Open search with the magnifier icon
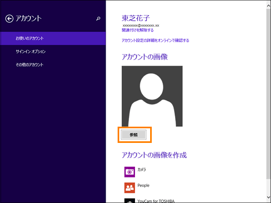This screenshot has height=203, width=271. pyautogui.click(x=98, y=18)
